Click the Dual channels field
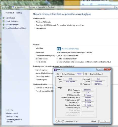 coord(98,79)
